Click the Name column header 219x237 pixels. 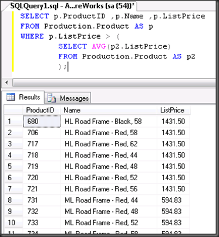(109, 110)
